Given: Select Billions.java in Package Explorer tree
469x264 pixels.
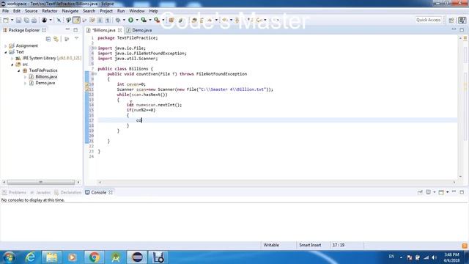Looking at the screenshot, I should coord(46,76).
